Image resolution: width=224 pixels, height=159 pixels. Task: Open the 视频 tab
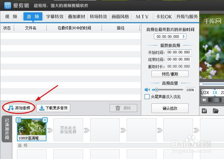point(11,17)
